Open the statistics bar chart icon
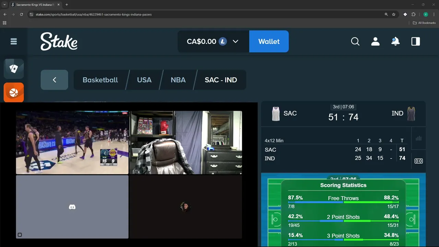The height and width of the screenshot is (247, 439). (x=418, y=138)
